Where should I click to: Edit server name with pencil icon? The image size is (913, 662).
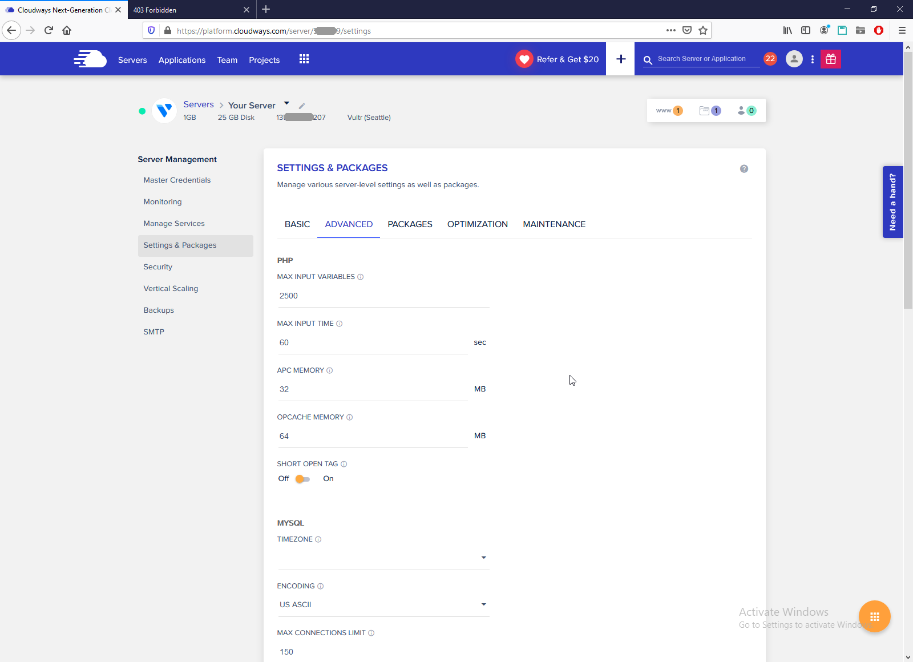[302, 106]
